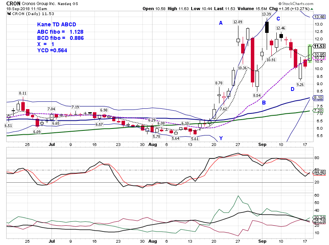
Task: Click the Chg +1.35 (+13.27%) readout
Action: (x=290, y=9)
